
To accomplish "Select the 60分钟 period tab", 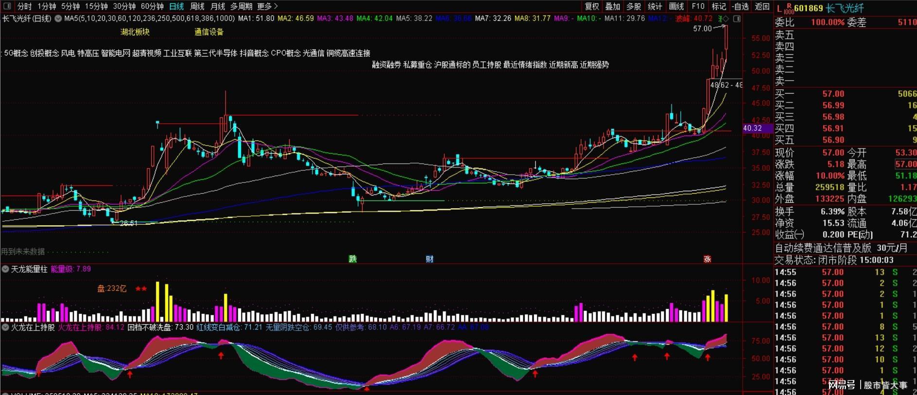I will 152,6.
